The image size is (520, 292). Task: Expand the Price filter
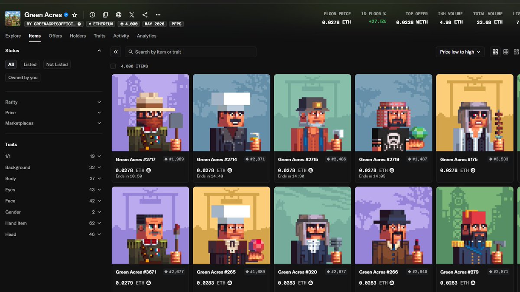pyautogui.click(x=54, y=112)
